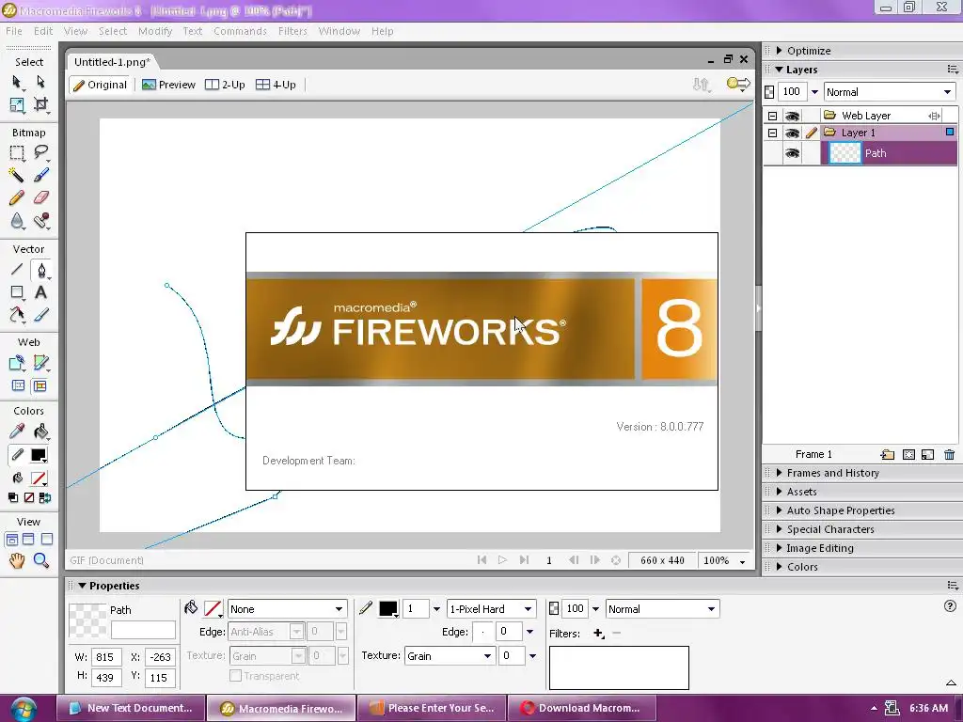Select the Slice tool

point(40,363)
